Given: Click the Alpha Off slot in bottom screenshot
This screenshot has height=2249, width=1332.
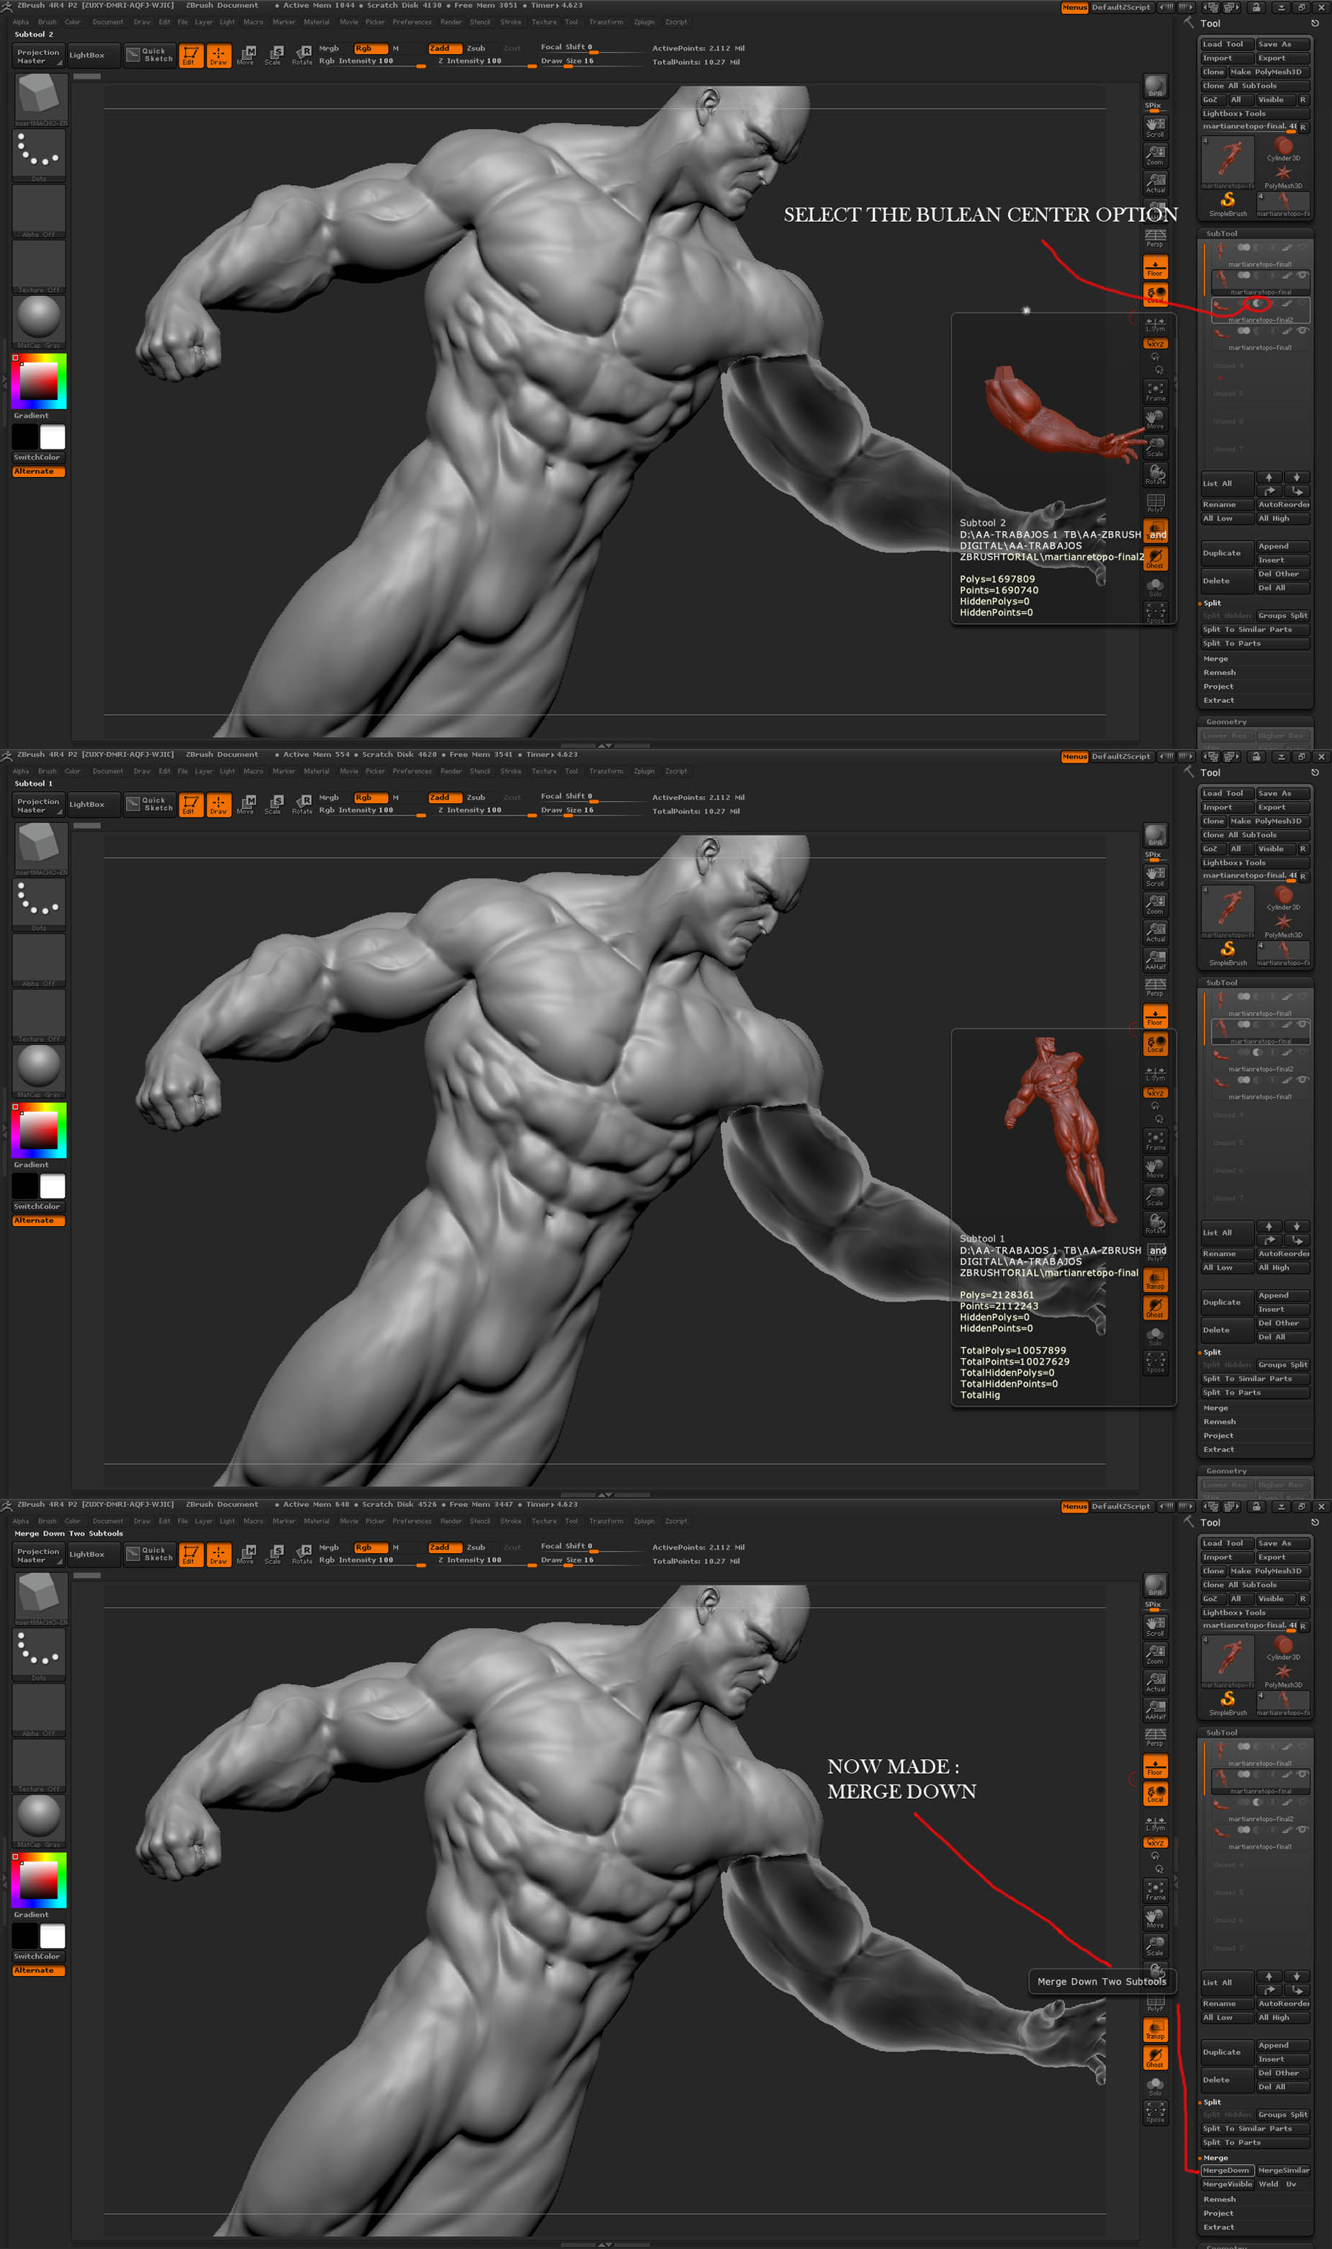Looking at the screenshot, I should (39, 1710).
